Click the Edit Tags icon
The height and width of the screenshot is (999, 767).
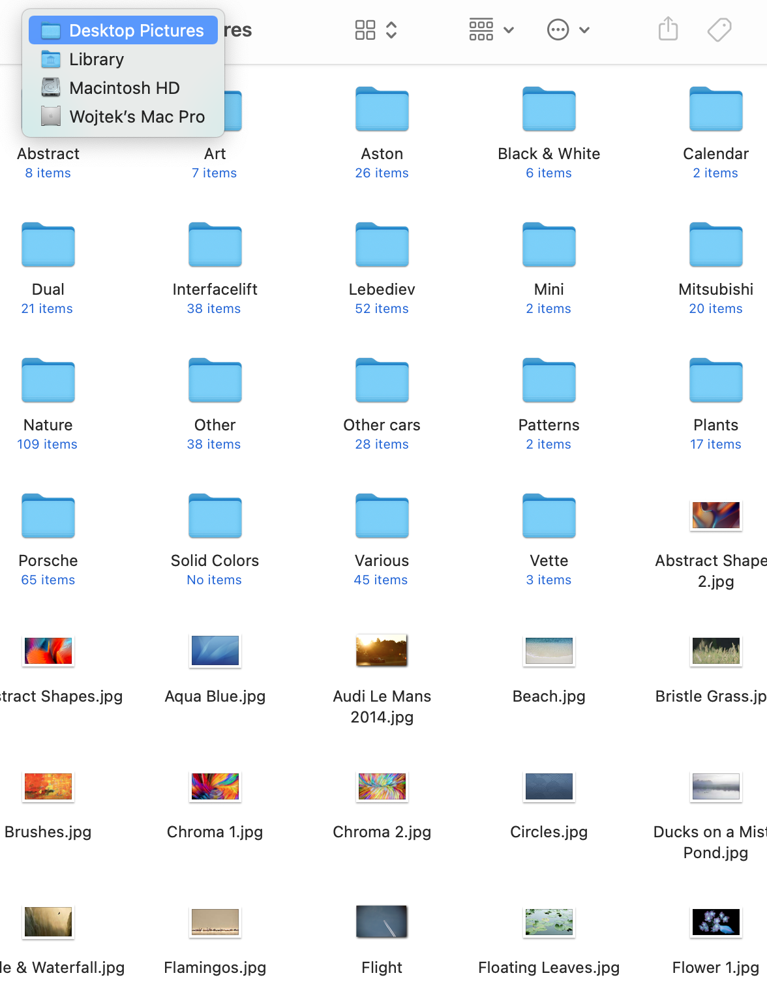tap(719, 29)
